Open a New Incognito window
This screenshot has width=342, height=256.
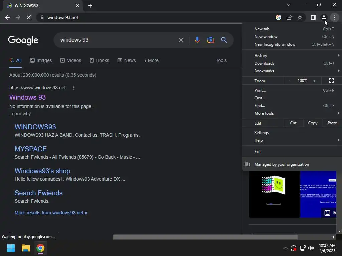292,44
